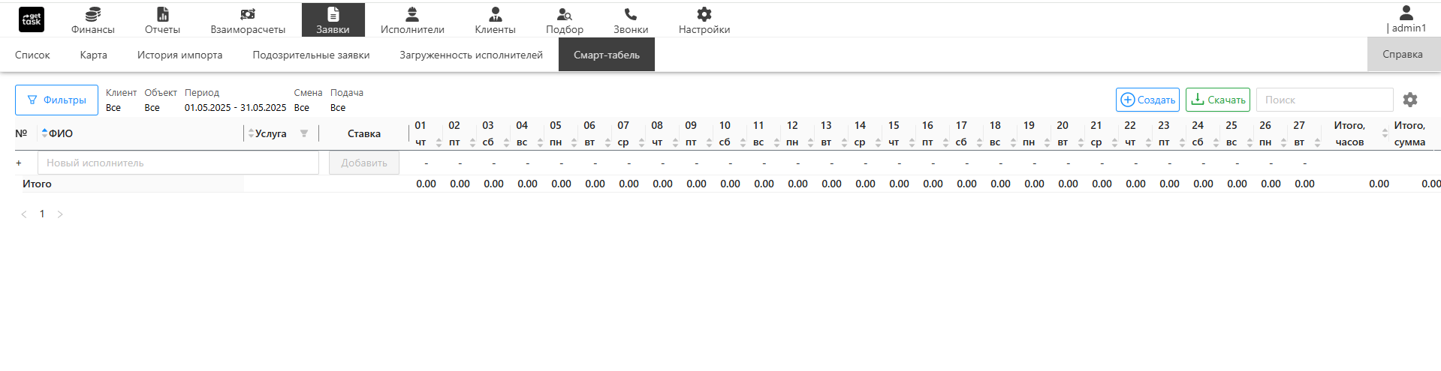Open the Отчеты reports icon
Screen dimensions: 1441x371
(x=162, y=14)
